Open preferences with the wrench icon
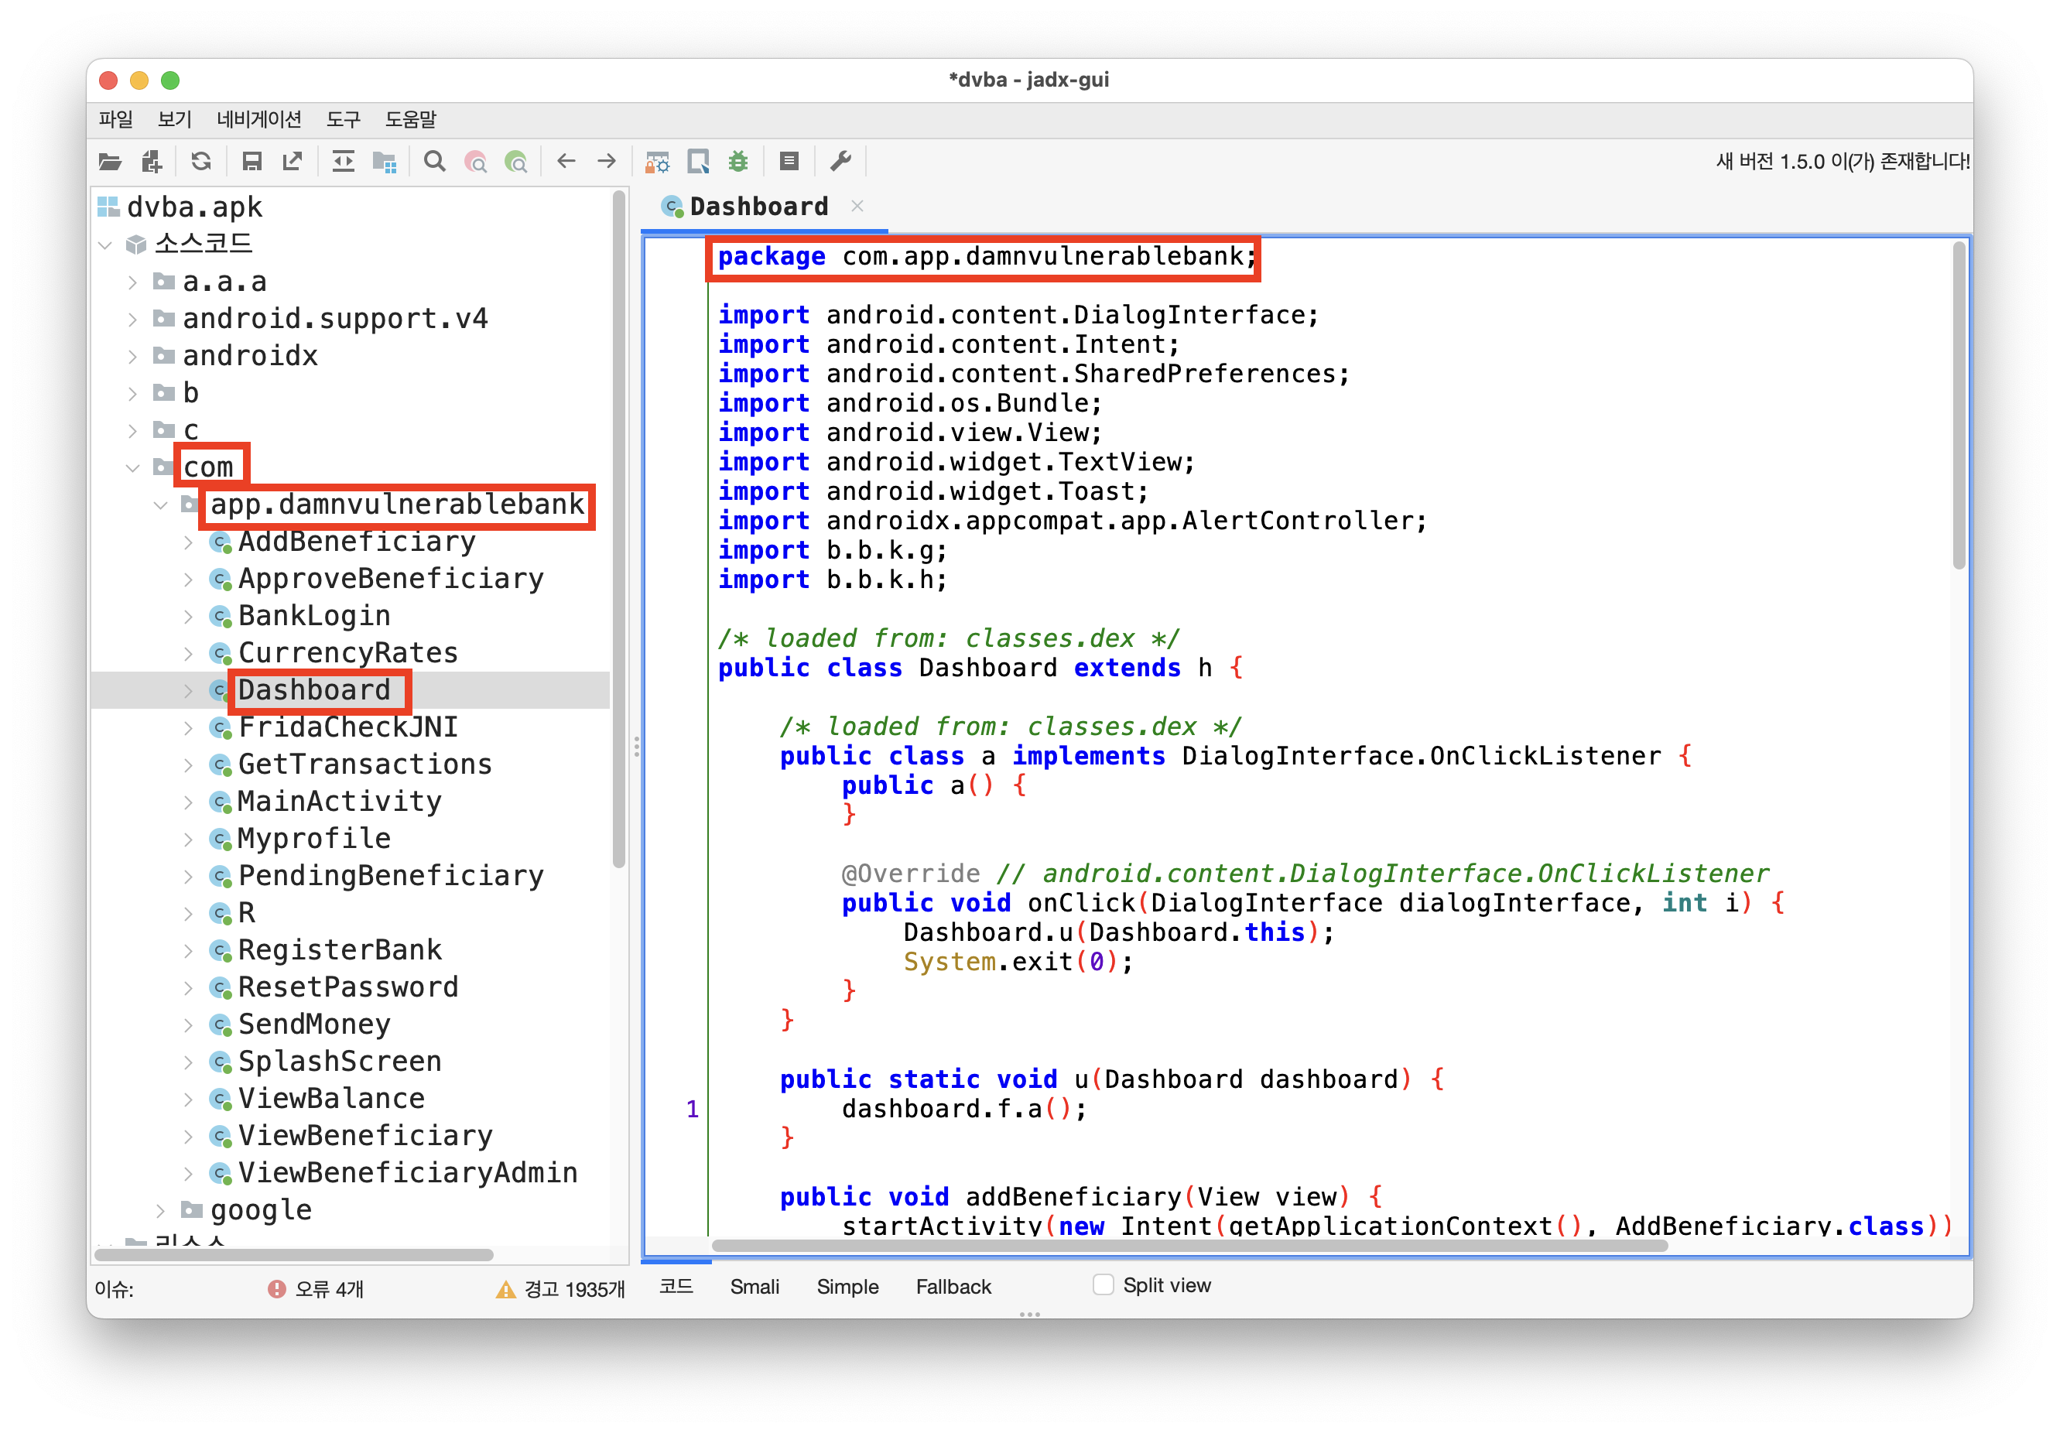 (x=840, y=162)
